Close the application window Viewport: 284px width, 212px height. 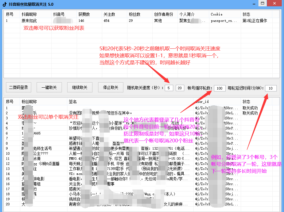[x=275, y=3]
